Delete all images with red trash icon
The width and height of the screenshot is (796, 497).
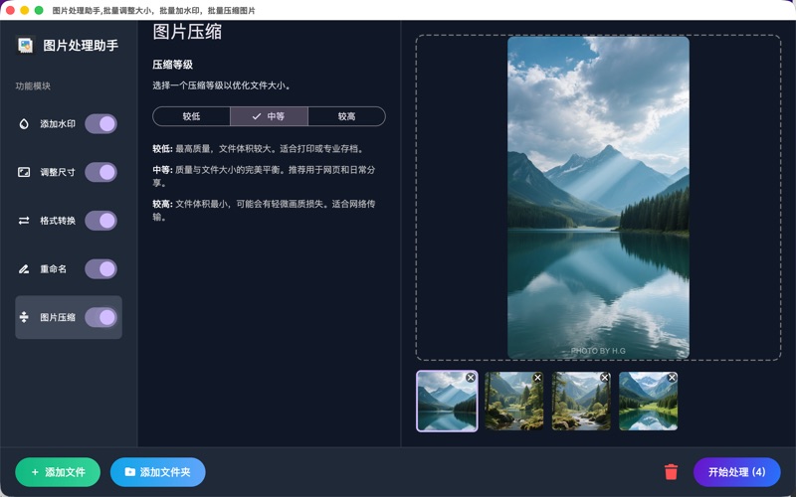click(x=671, y=471)
